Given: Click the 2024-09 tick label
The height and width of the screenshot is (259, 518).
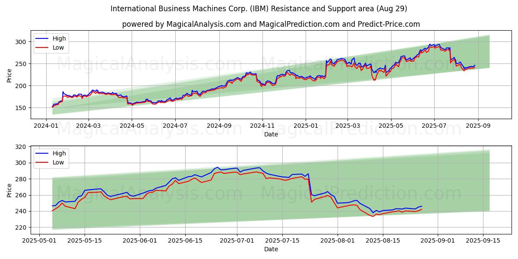Looking at the screenshot, I should pos(219,126).
